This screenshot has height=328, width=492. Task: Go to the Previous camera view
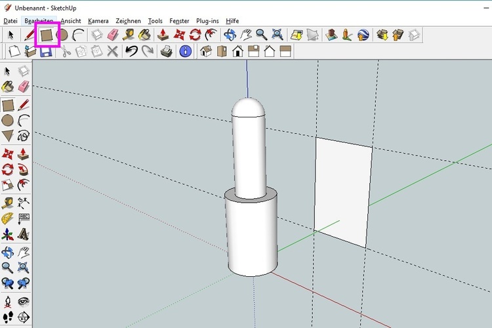7,283
